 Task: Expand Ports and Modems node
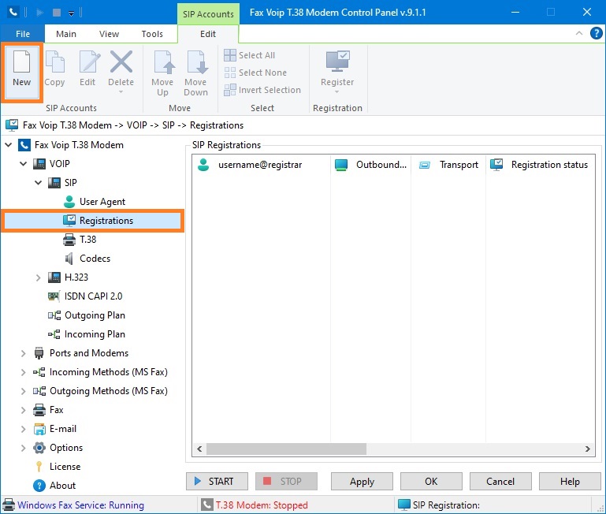[x=23, y=353]
